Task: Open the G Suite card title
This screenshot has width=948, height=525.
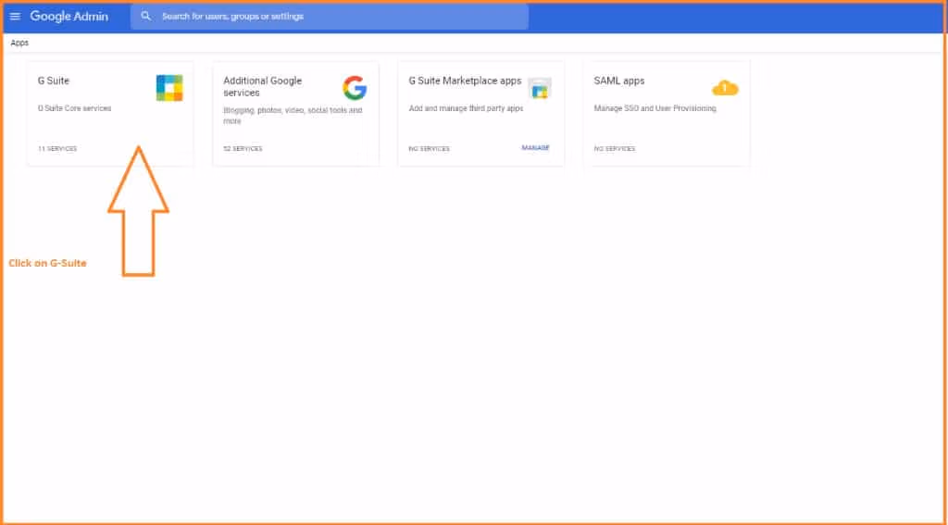Action: pyautogui.click(x=54, y=81)
